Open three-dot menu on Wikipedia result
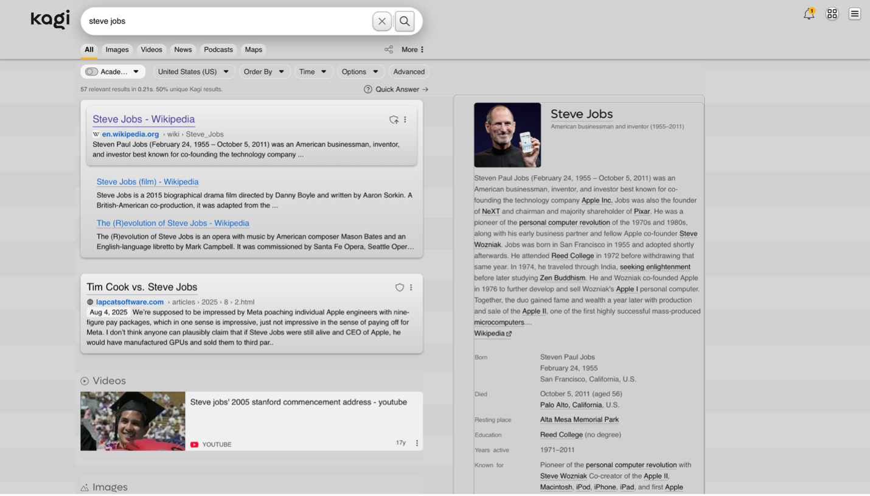870x496 pixels. [405, 120]
